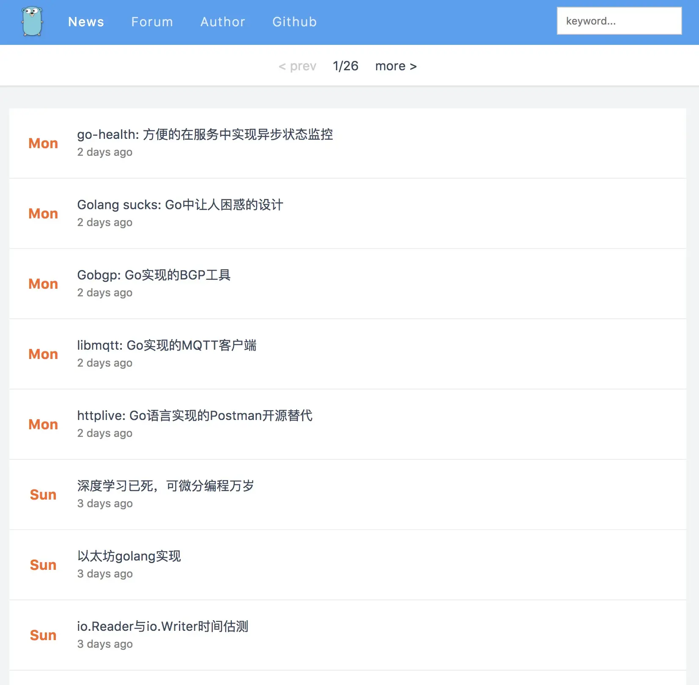
Task: Open the 深度学习已死 article
Action: click(165, 486)
